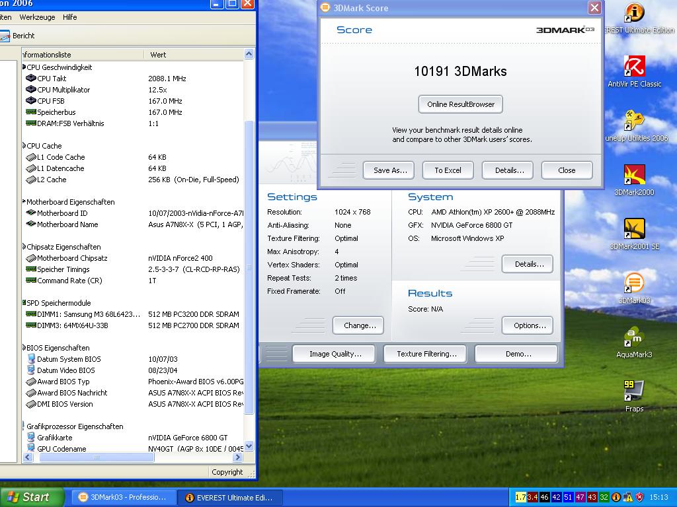The width and height of the screenshot is (677, 507).
Task: Click the Texture Filtering button
Action: [425, 354]
